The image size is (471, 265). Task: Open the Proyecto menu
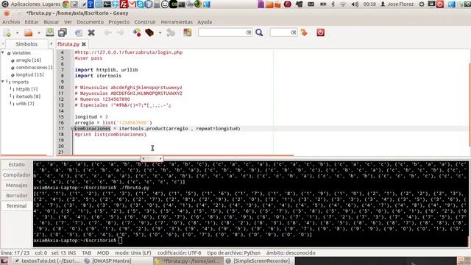click(x=119, y=22)
